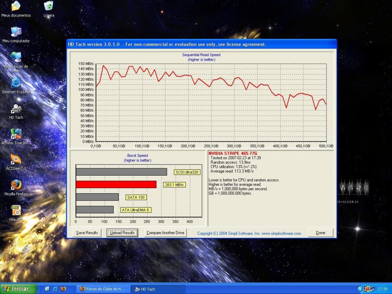The width and height of the screenshot is (392, 294).
Task: Click the Save Results button
Action: tap(87, 233)
